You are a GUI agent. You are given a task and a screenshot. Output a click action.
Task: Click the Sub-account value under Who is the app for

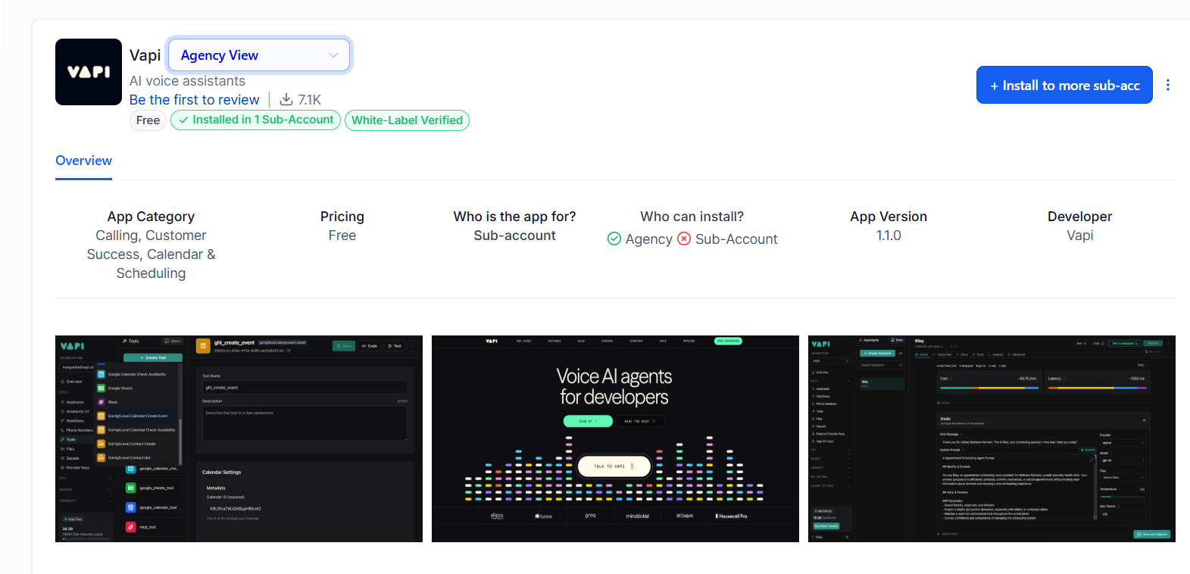coord(515,236)
